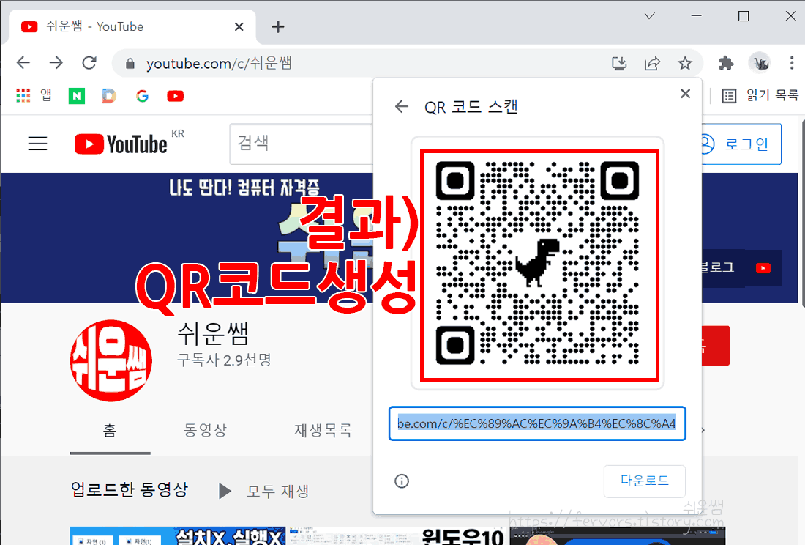Click the red subscribe button beside the popup
The image size is (805, 545).
click(x=716, y=345)
